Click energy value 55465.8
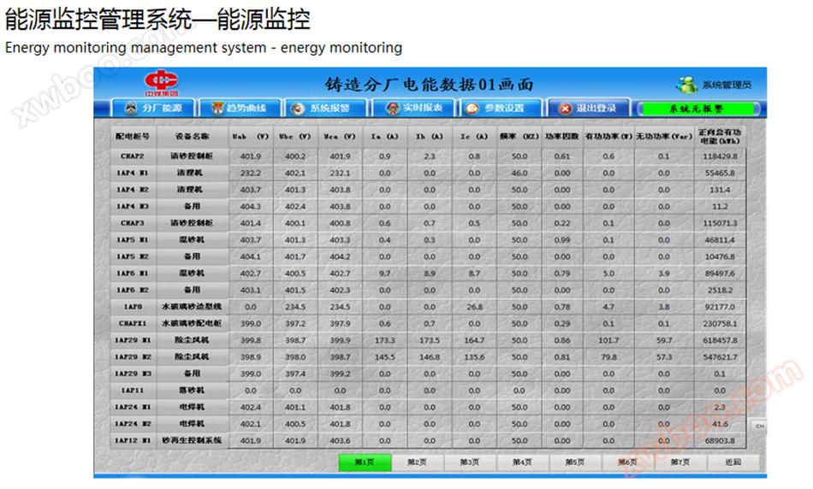The image size is (813, 489). click(720, 173)
